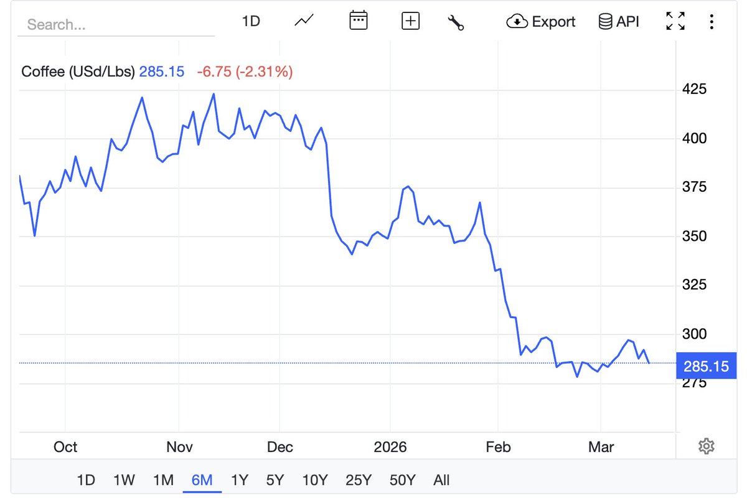Click the 350 y-axis label
The image size is (747, 498).
coord(695,237)
